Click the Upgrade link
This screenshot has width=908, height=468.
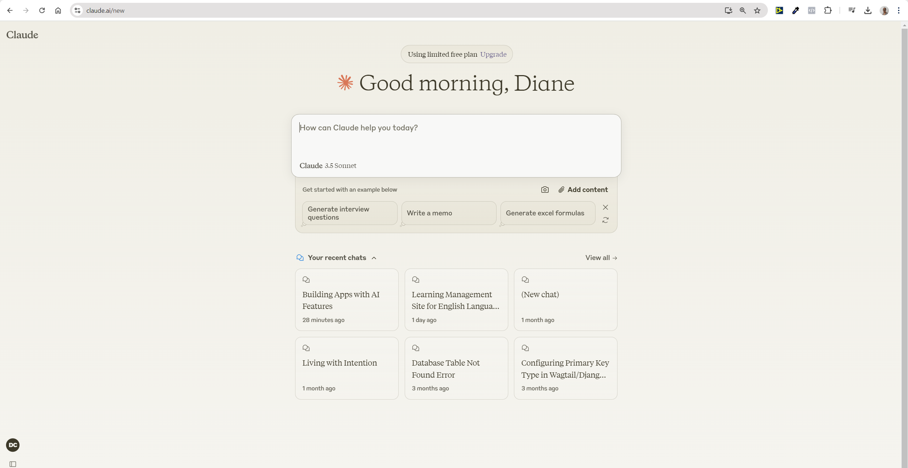(493, 54)
